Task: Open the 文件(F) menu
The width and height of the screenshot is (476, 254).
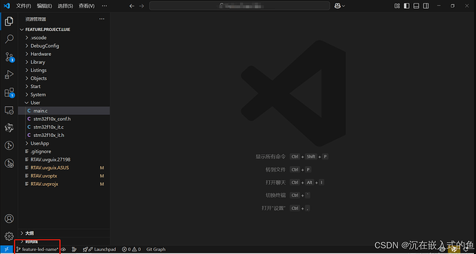Action: (x=23, y=6)
